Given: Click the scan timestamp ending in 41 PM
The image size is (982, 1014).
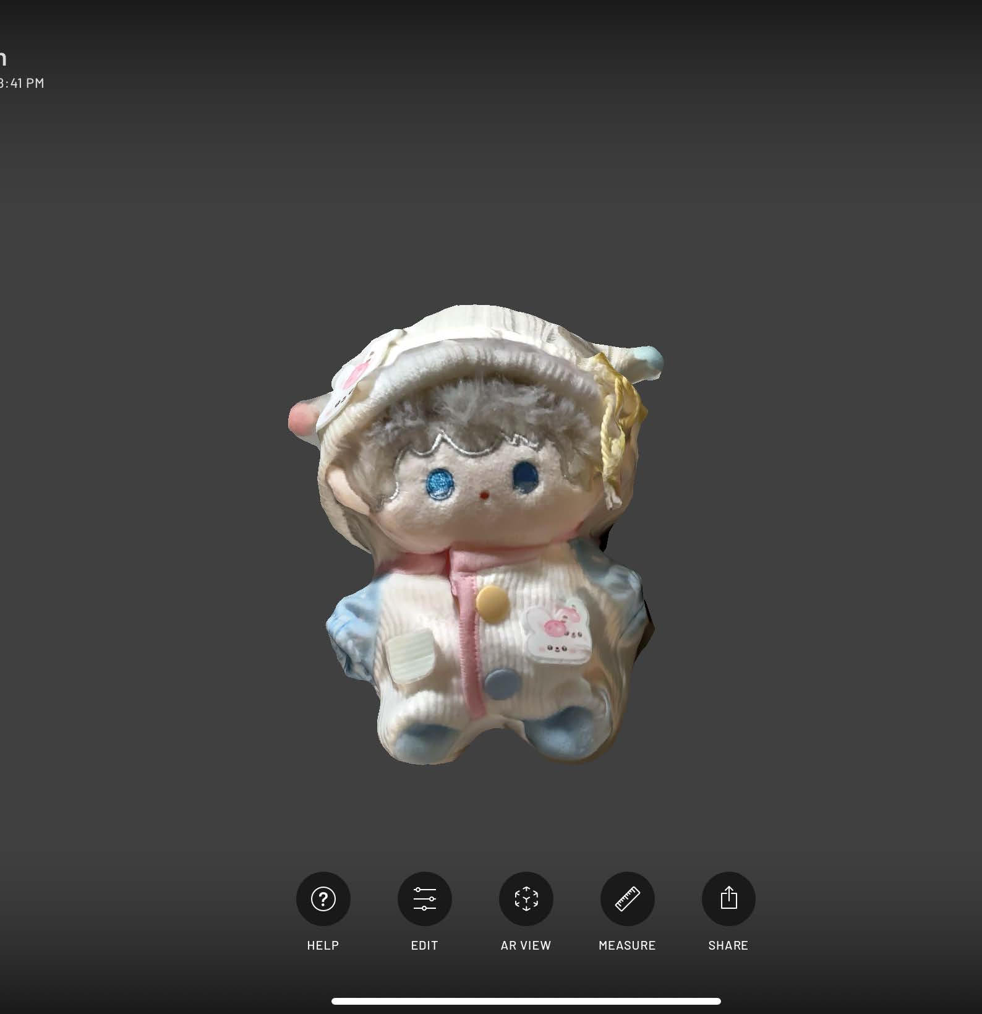Looking at the screenshot, I should coord(22,83).
